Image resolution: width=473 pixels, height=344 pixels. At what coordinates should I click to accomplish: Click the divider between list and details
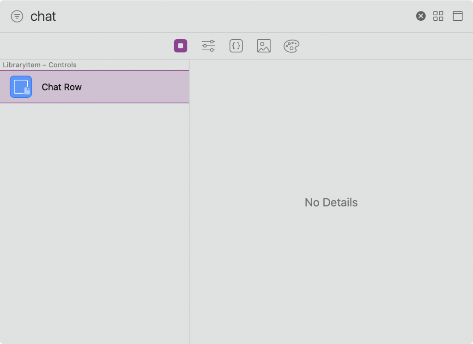189,202
